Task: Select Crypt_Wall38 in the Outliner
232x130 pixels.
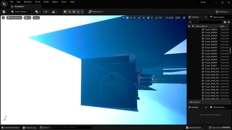Action: (x=211, y=42)
